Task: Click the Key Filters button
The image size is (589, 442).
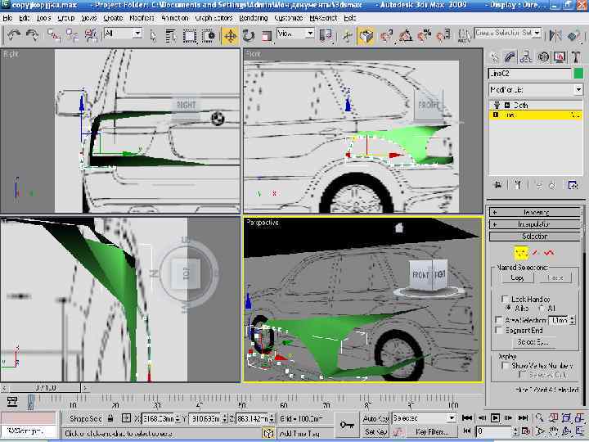Action: tap(431, 431)
